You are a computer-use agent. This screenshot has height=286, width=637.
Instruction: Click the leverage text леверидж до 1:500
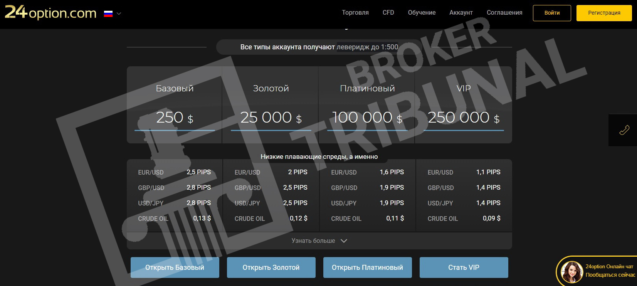coord(368,47)
